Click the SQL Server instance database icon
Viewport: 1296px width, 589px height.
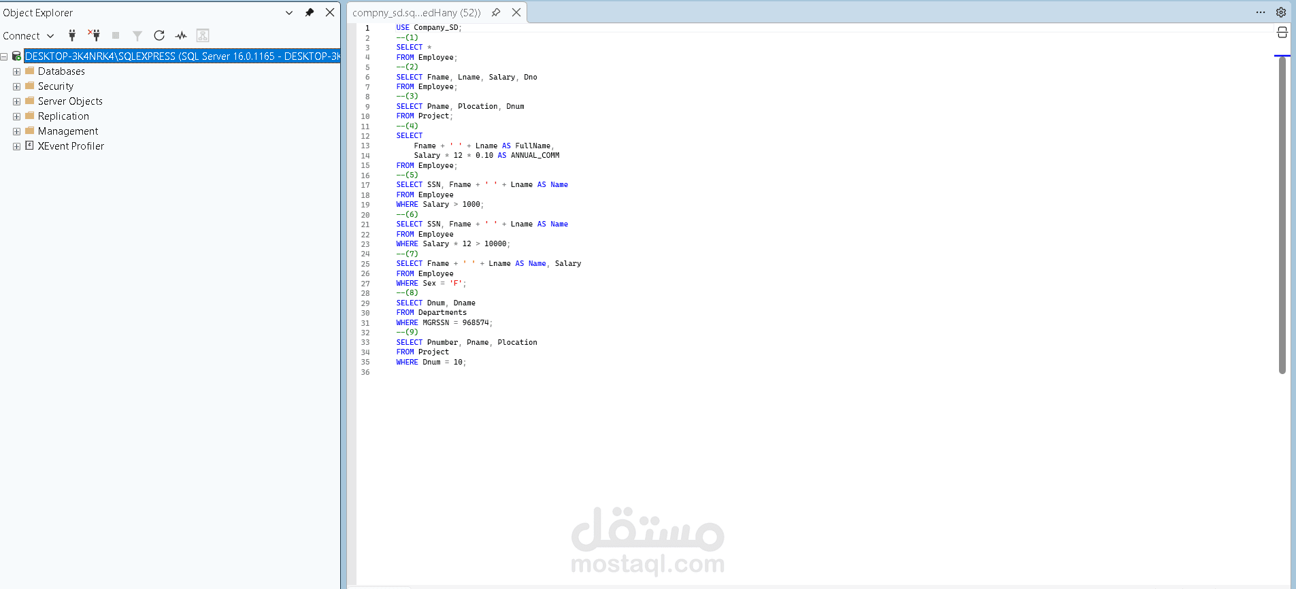[x=17, y=56]
